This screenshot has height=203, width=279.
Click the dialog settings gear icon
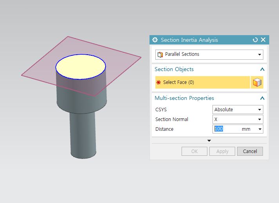coord(155,40)
